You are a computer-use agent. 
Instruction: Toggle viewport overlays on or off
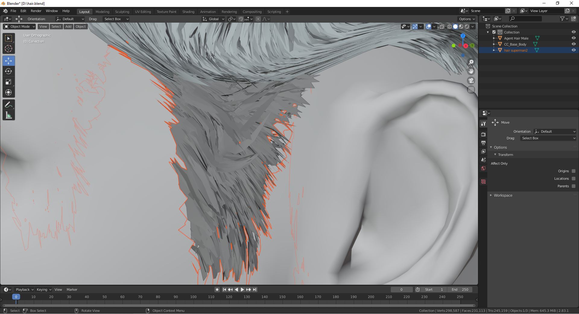(x=429, y=27)
